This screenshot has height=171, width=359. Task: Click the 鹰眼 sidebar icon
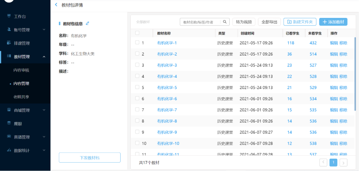click(9, 123)
